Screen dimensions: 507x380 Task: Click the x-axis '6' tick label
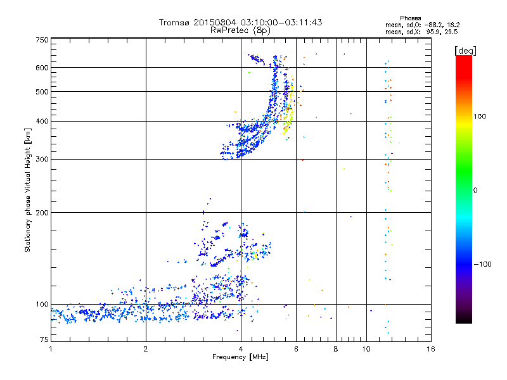[x=296, y=349]
